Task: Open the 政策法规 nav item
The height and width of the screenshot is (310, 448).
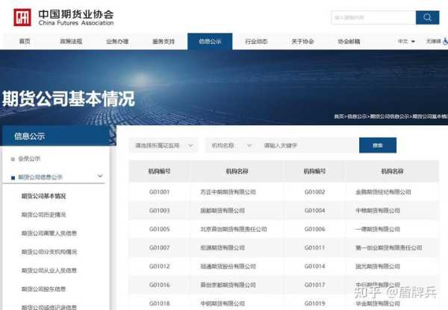Action: 71,41
